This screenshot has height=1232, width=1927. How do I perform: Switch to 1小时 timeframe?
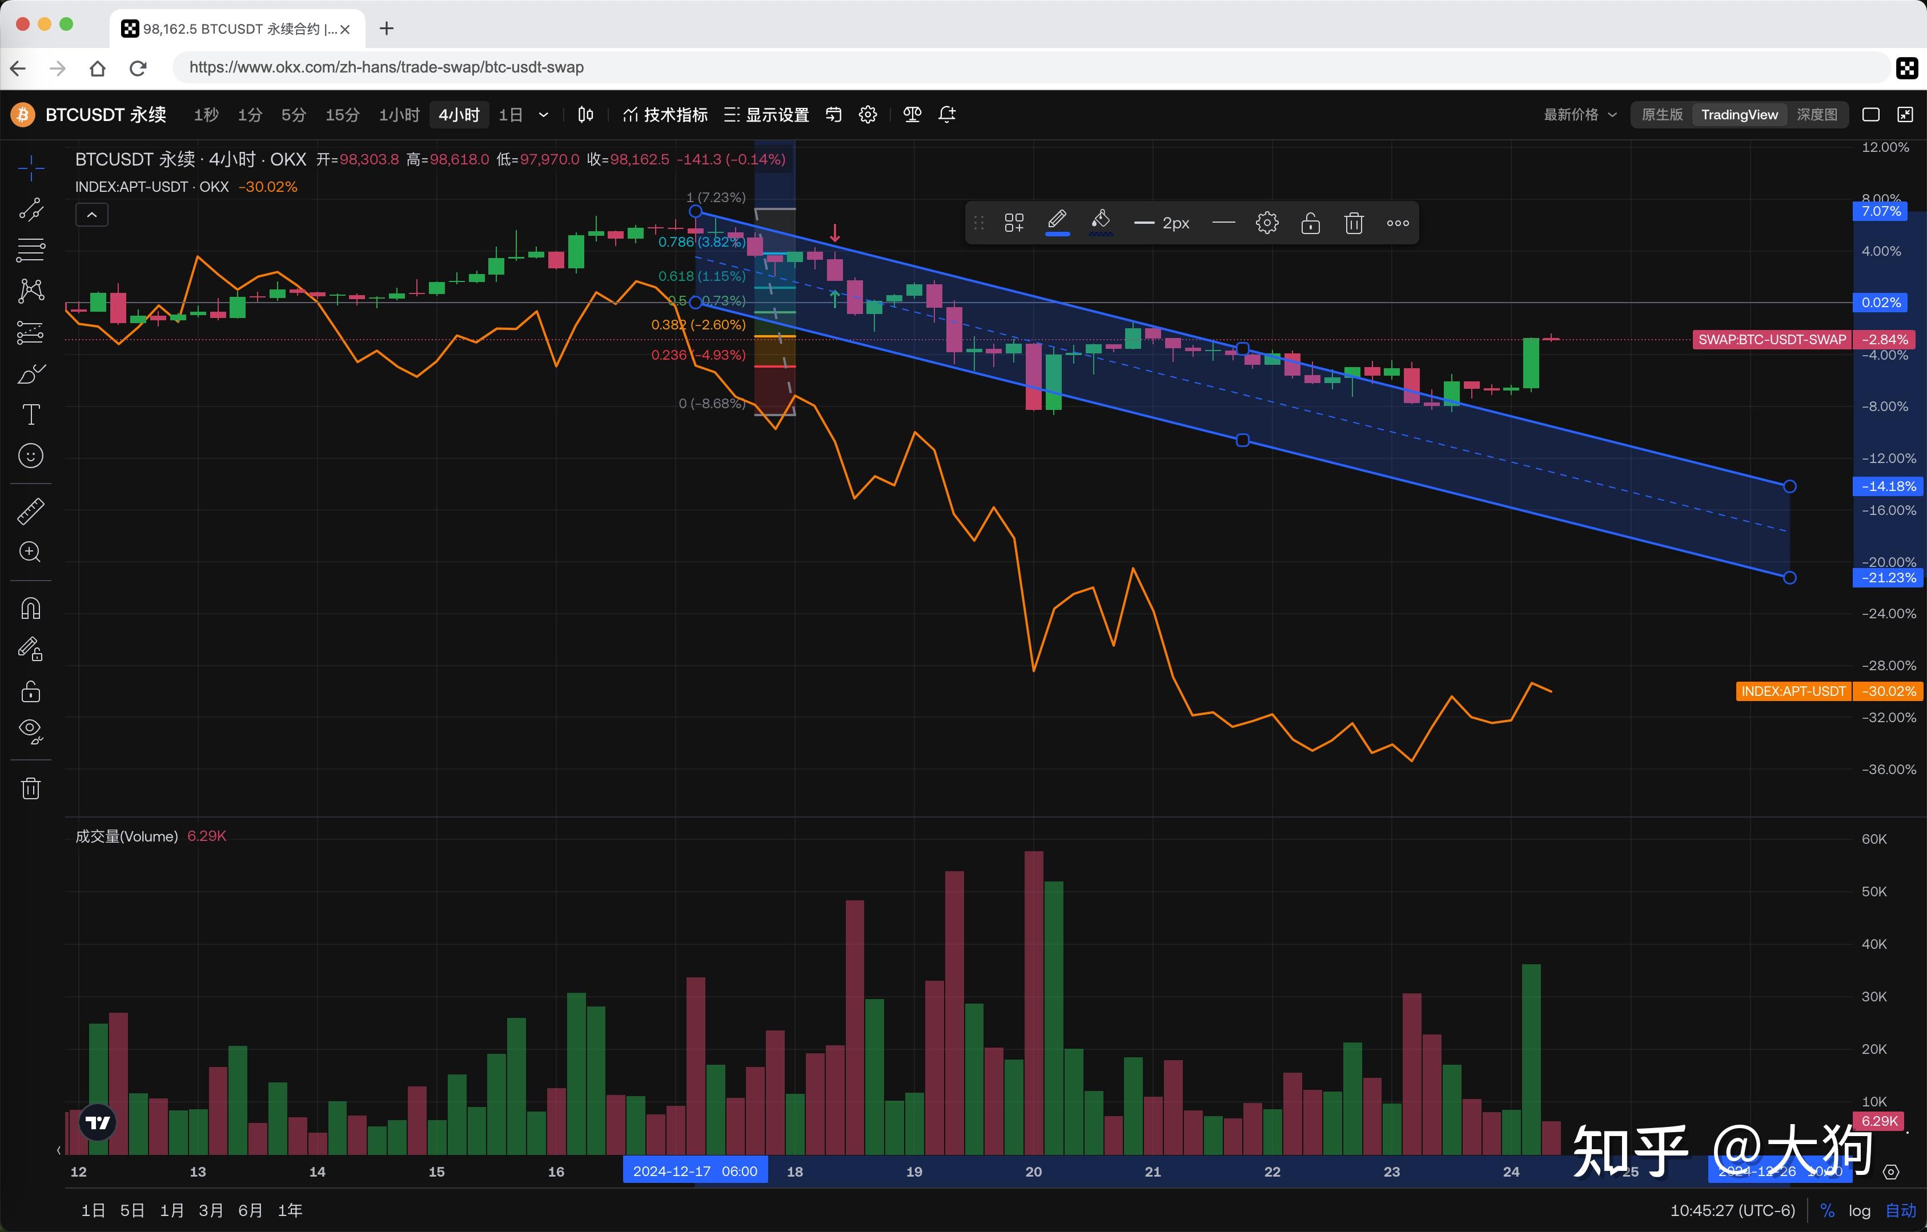pos(399,114)
